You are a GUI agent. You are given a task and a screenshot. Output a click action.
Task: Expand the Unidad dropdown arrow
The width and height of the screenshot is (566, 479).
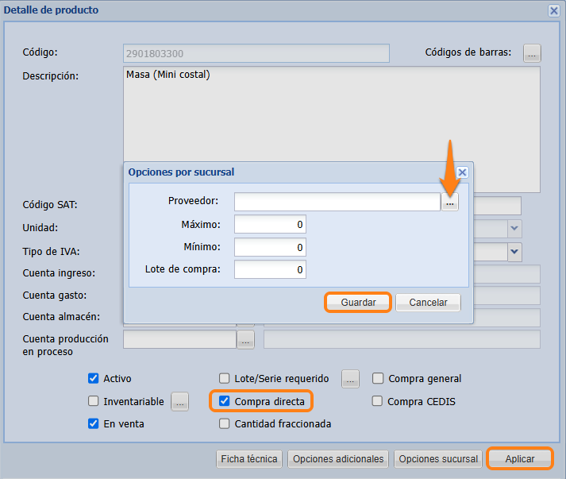(514, 228)
